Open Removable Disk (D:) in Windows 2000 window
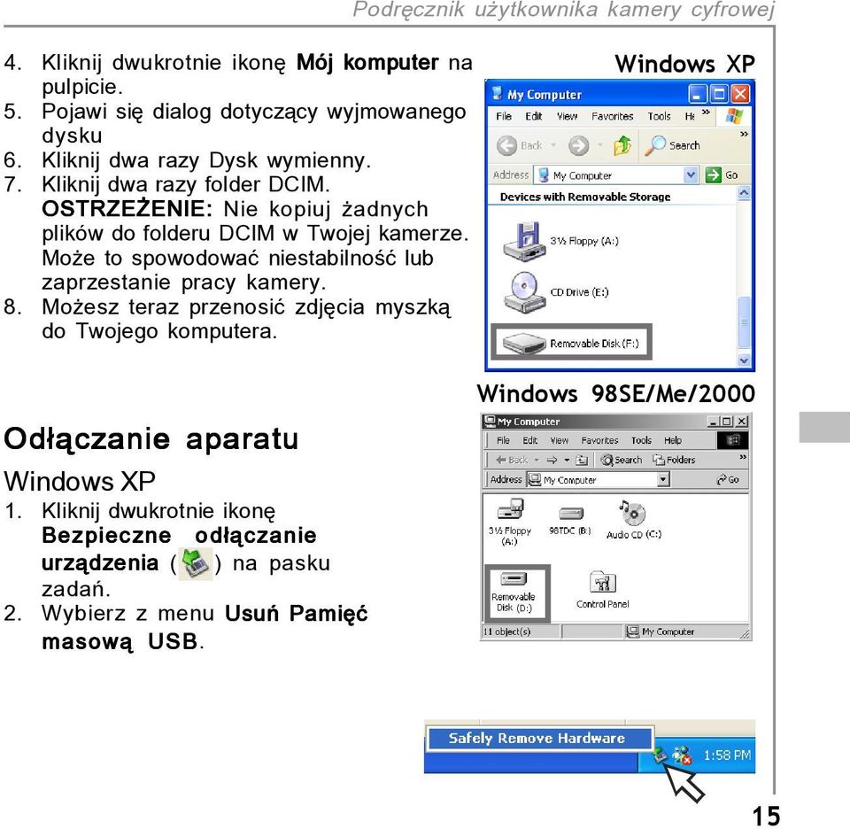Viewport: 850px width, 829px height. 514,592
